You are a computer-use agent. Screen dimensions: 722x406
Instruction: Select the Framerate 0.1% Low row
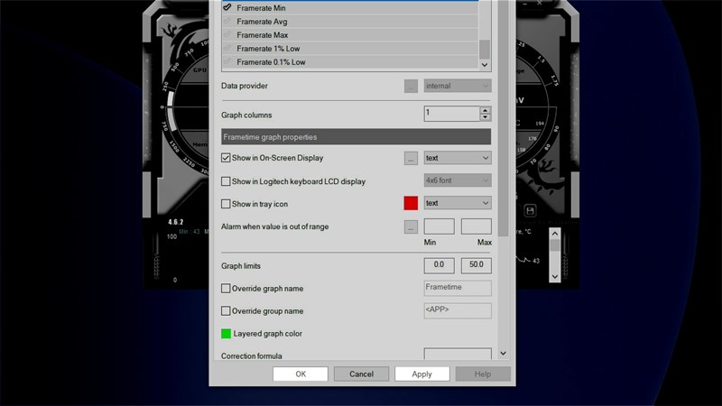(350, 61)
